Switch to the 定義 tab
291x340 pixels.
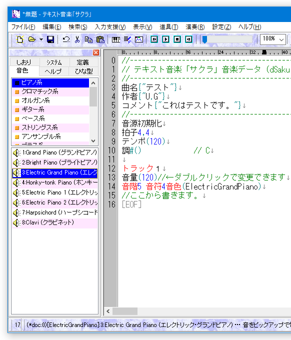click(x=83, y=62)
